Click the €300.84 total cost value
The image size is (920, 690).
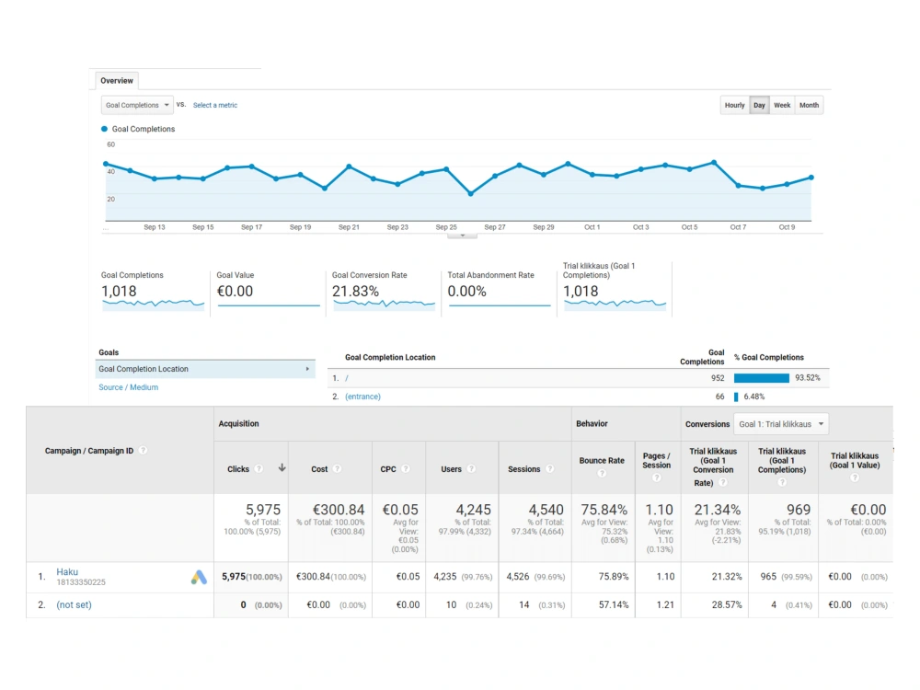point(338,510)
